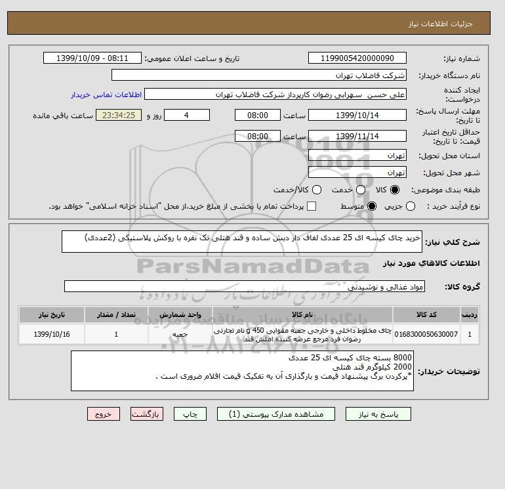This screenshot has width=505, height=489.
Task: Click the تعداد / مقدار column header
Action: pos(116,314)
